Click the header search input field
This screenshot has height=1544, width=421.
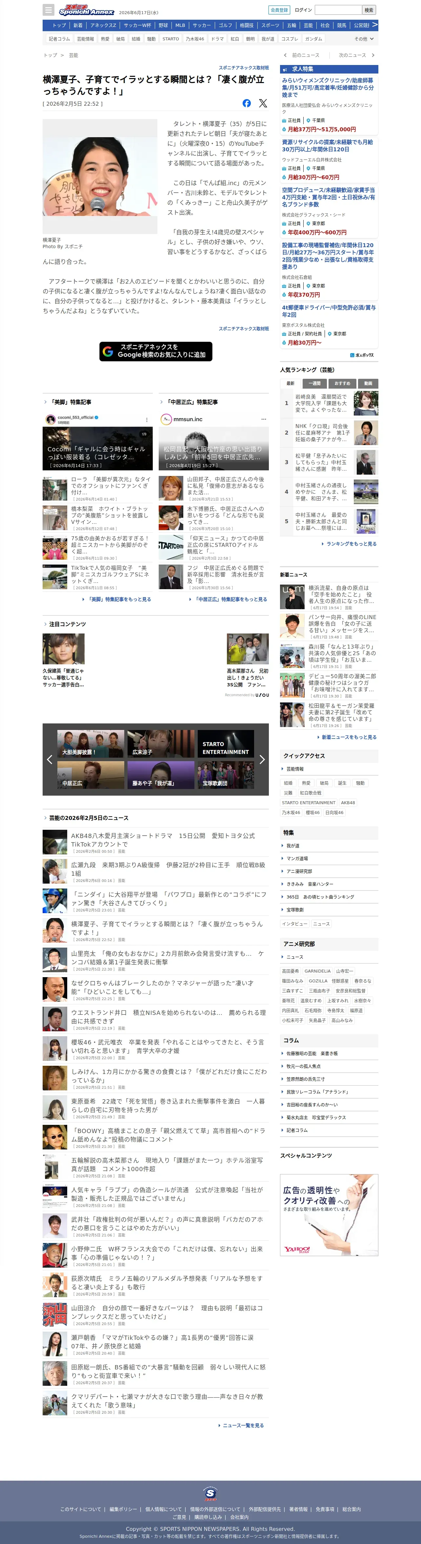pyautogui.click(x=338, y=10)
